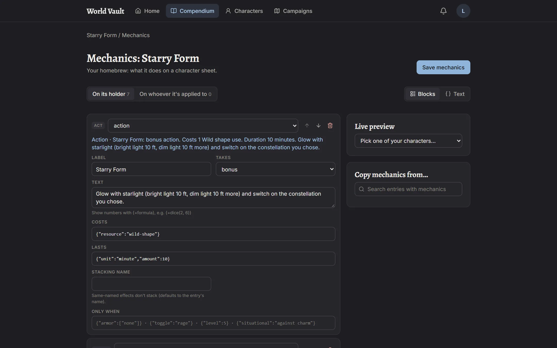Click the Action summary description text
This screenshot has height=348, width=557.
click(207, 143)
